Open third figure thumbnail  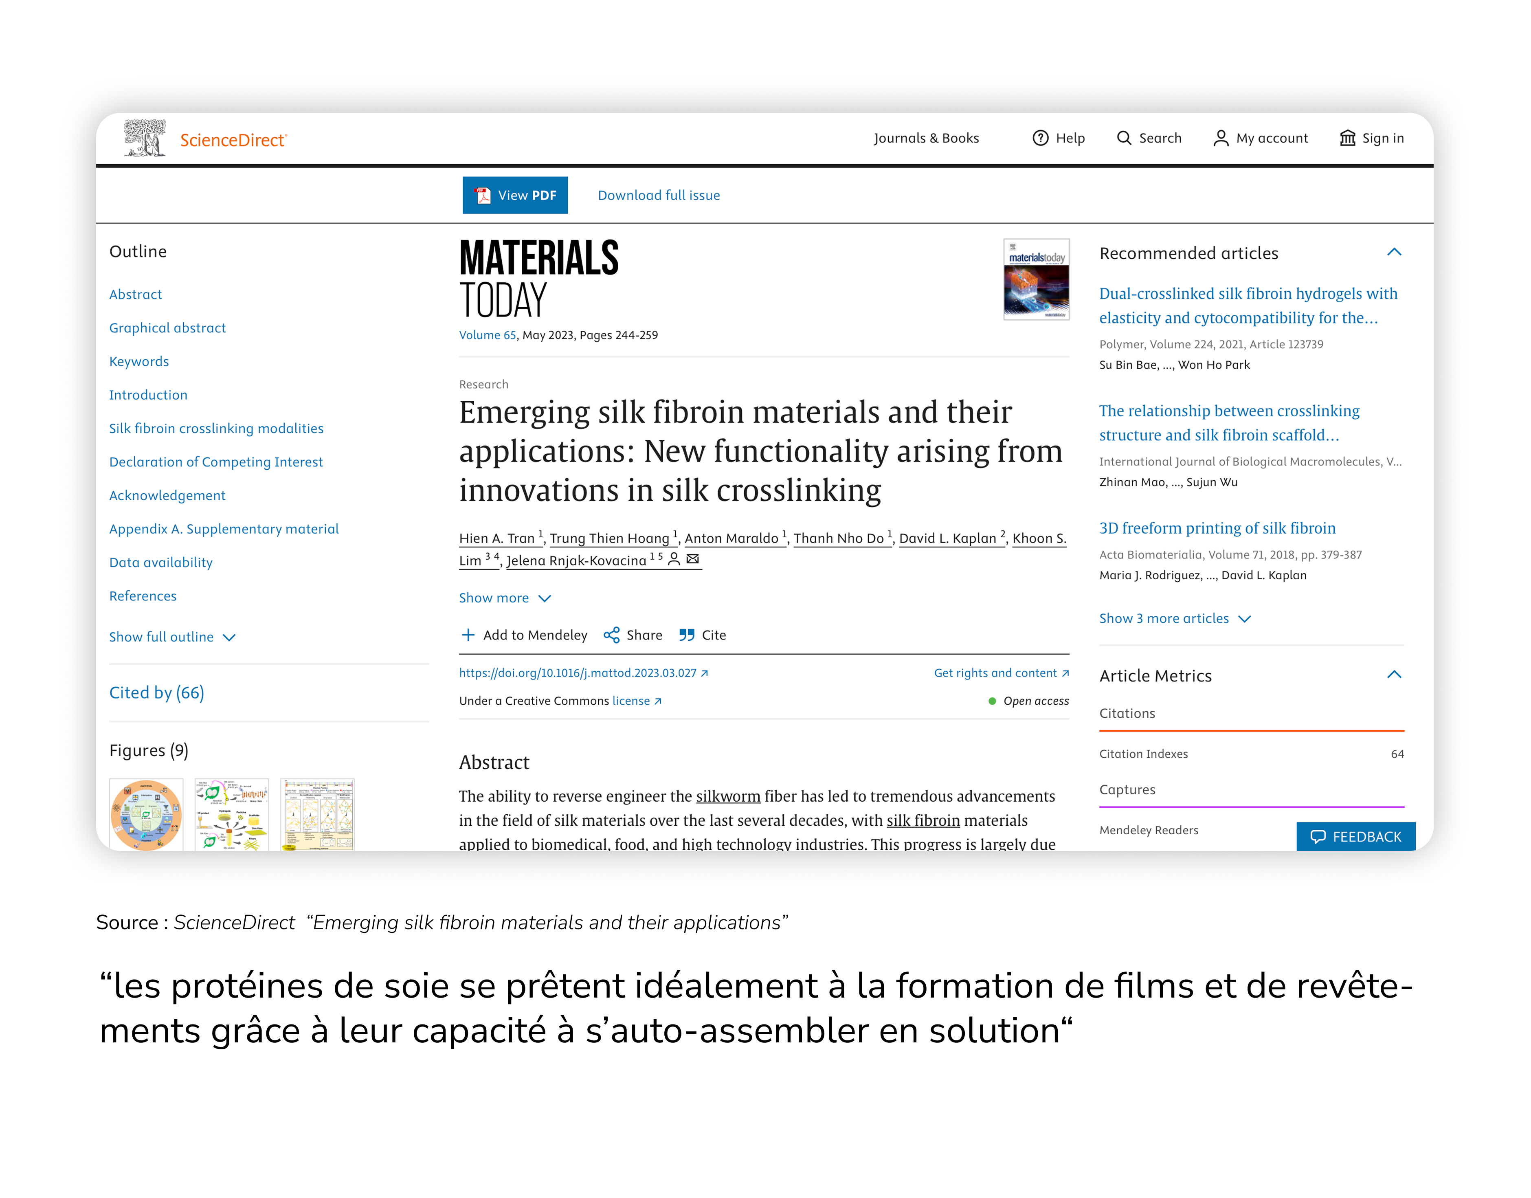(317, 814)
